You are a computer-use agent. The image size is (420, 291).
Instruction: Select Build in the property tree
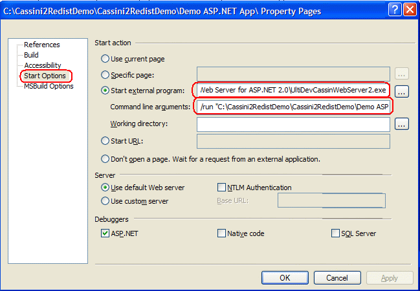click(x=31, y=55)
